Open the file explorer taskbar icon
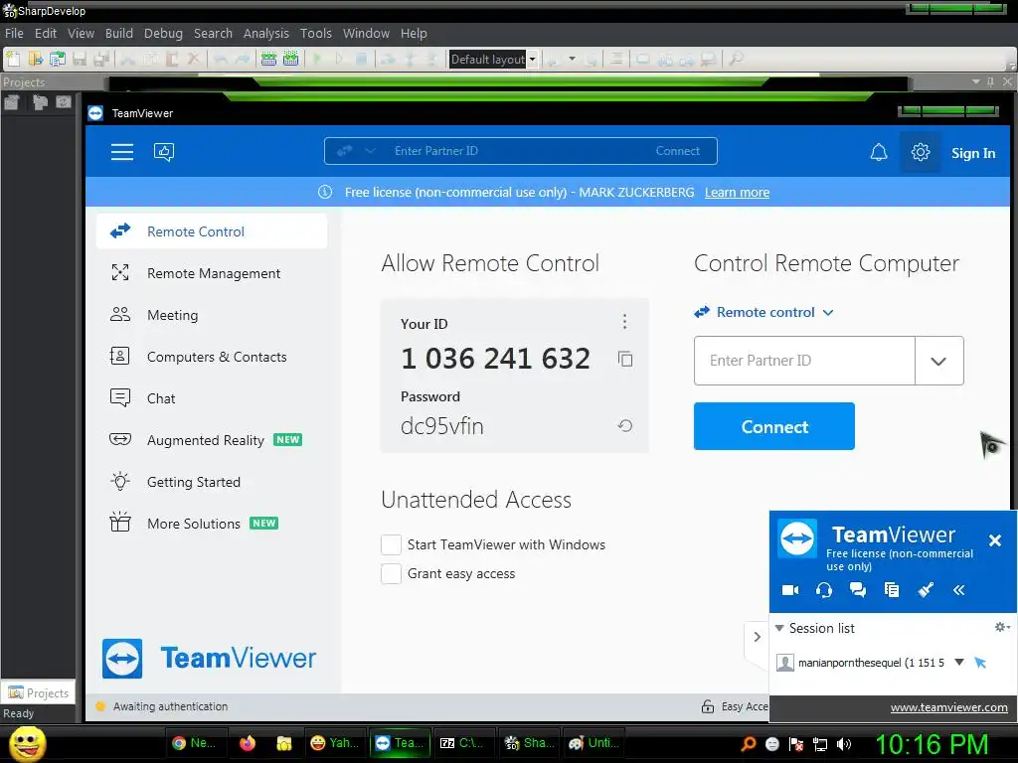 click(283, 743)
